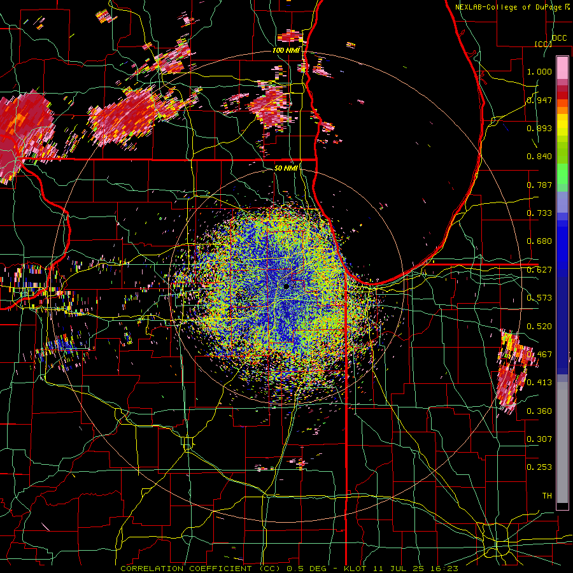Screen dimensions: 573x573
Task: Click the 100 NMI range ring label
Action: tap(286, 50)
